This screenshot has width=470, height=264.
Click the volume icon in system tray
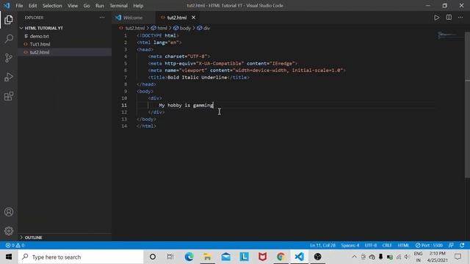pos(407,257)
